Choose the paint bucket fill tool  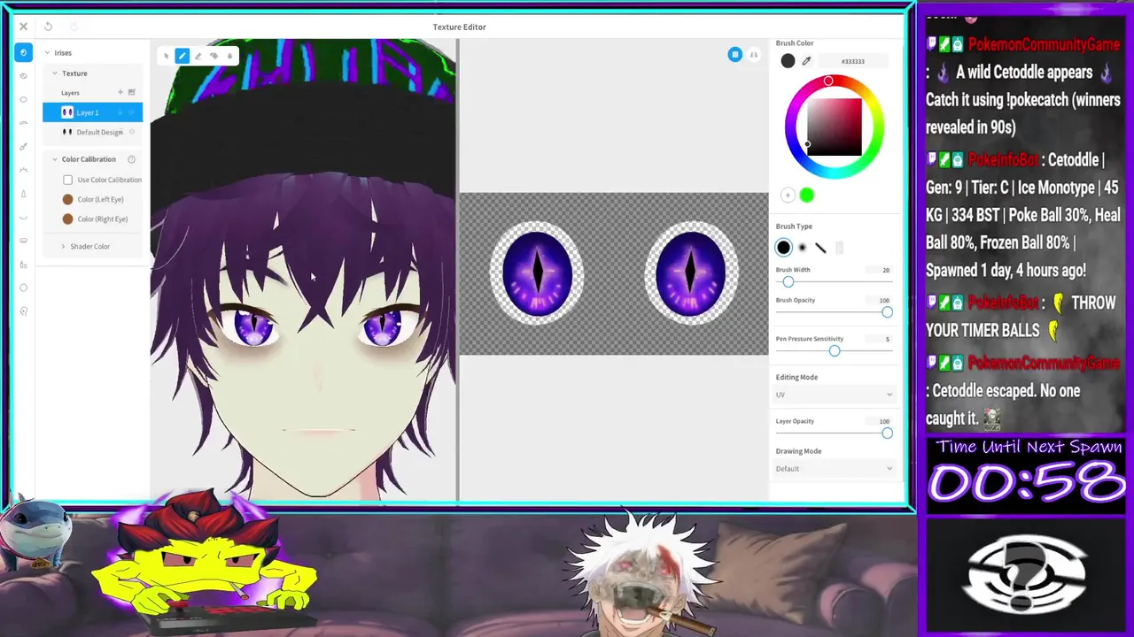tap(214, 56)
